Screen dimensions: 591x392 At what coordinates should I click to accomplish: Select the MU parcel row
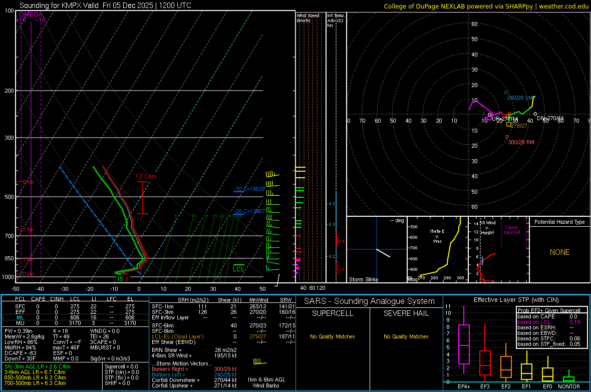point(76,323)
